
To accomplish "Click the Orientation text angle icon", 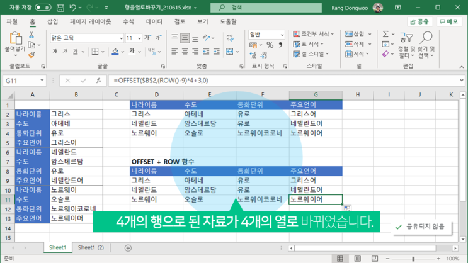I will [206, 38].
